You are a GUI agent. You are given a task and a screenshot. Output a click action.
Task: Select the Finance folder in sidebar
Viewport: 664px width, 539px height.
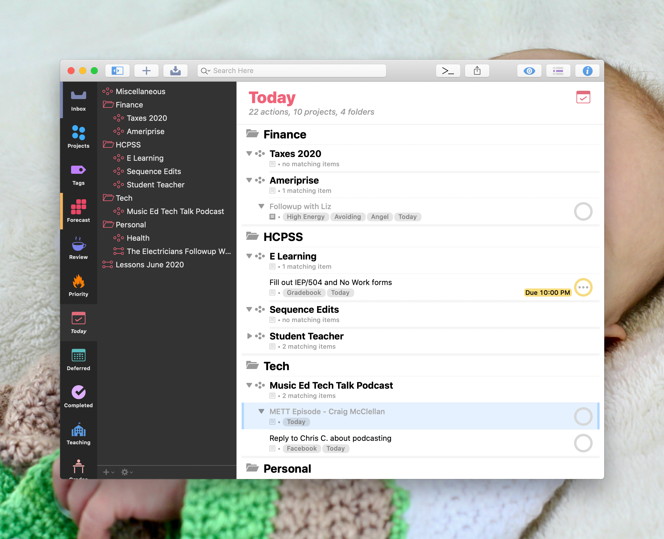click(x=167, y=105)
